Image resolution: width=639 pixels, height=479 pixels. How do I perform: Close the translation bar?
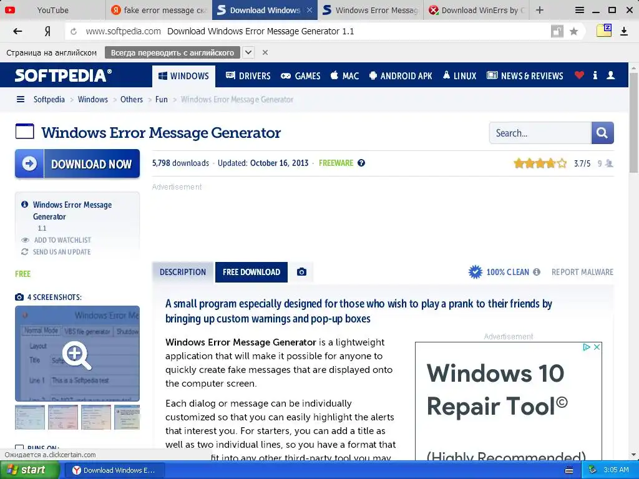265,52
